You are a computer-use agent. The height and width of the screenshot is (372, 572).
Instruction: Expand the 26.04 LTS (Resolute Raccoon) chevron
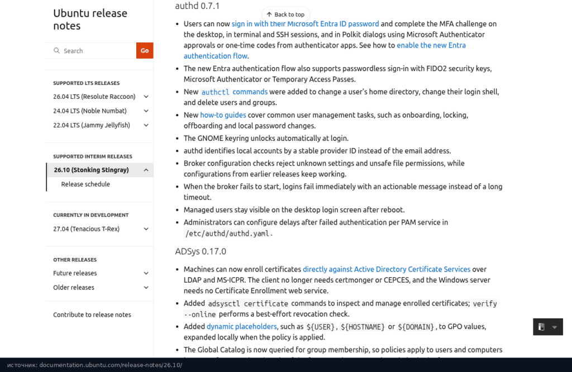[146, 97]
